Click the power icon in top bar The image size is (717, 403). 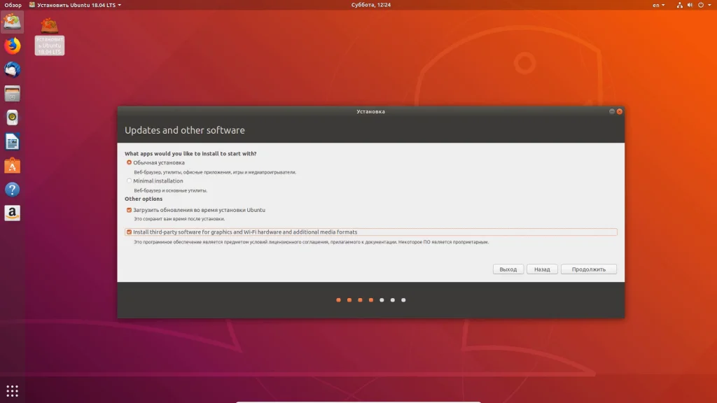[x=700, y=5]
